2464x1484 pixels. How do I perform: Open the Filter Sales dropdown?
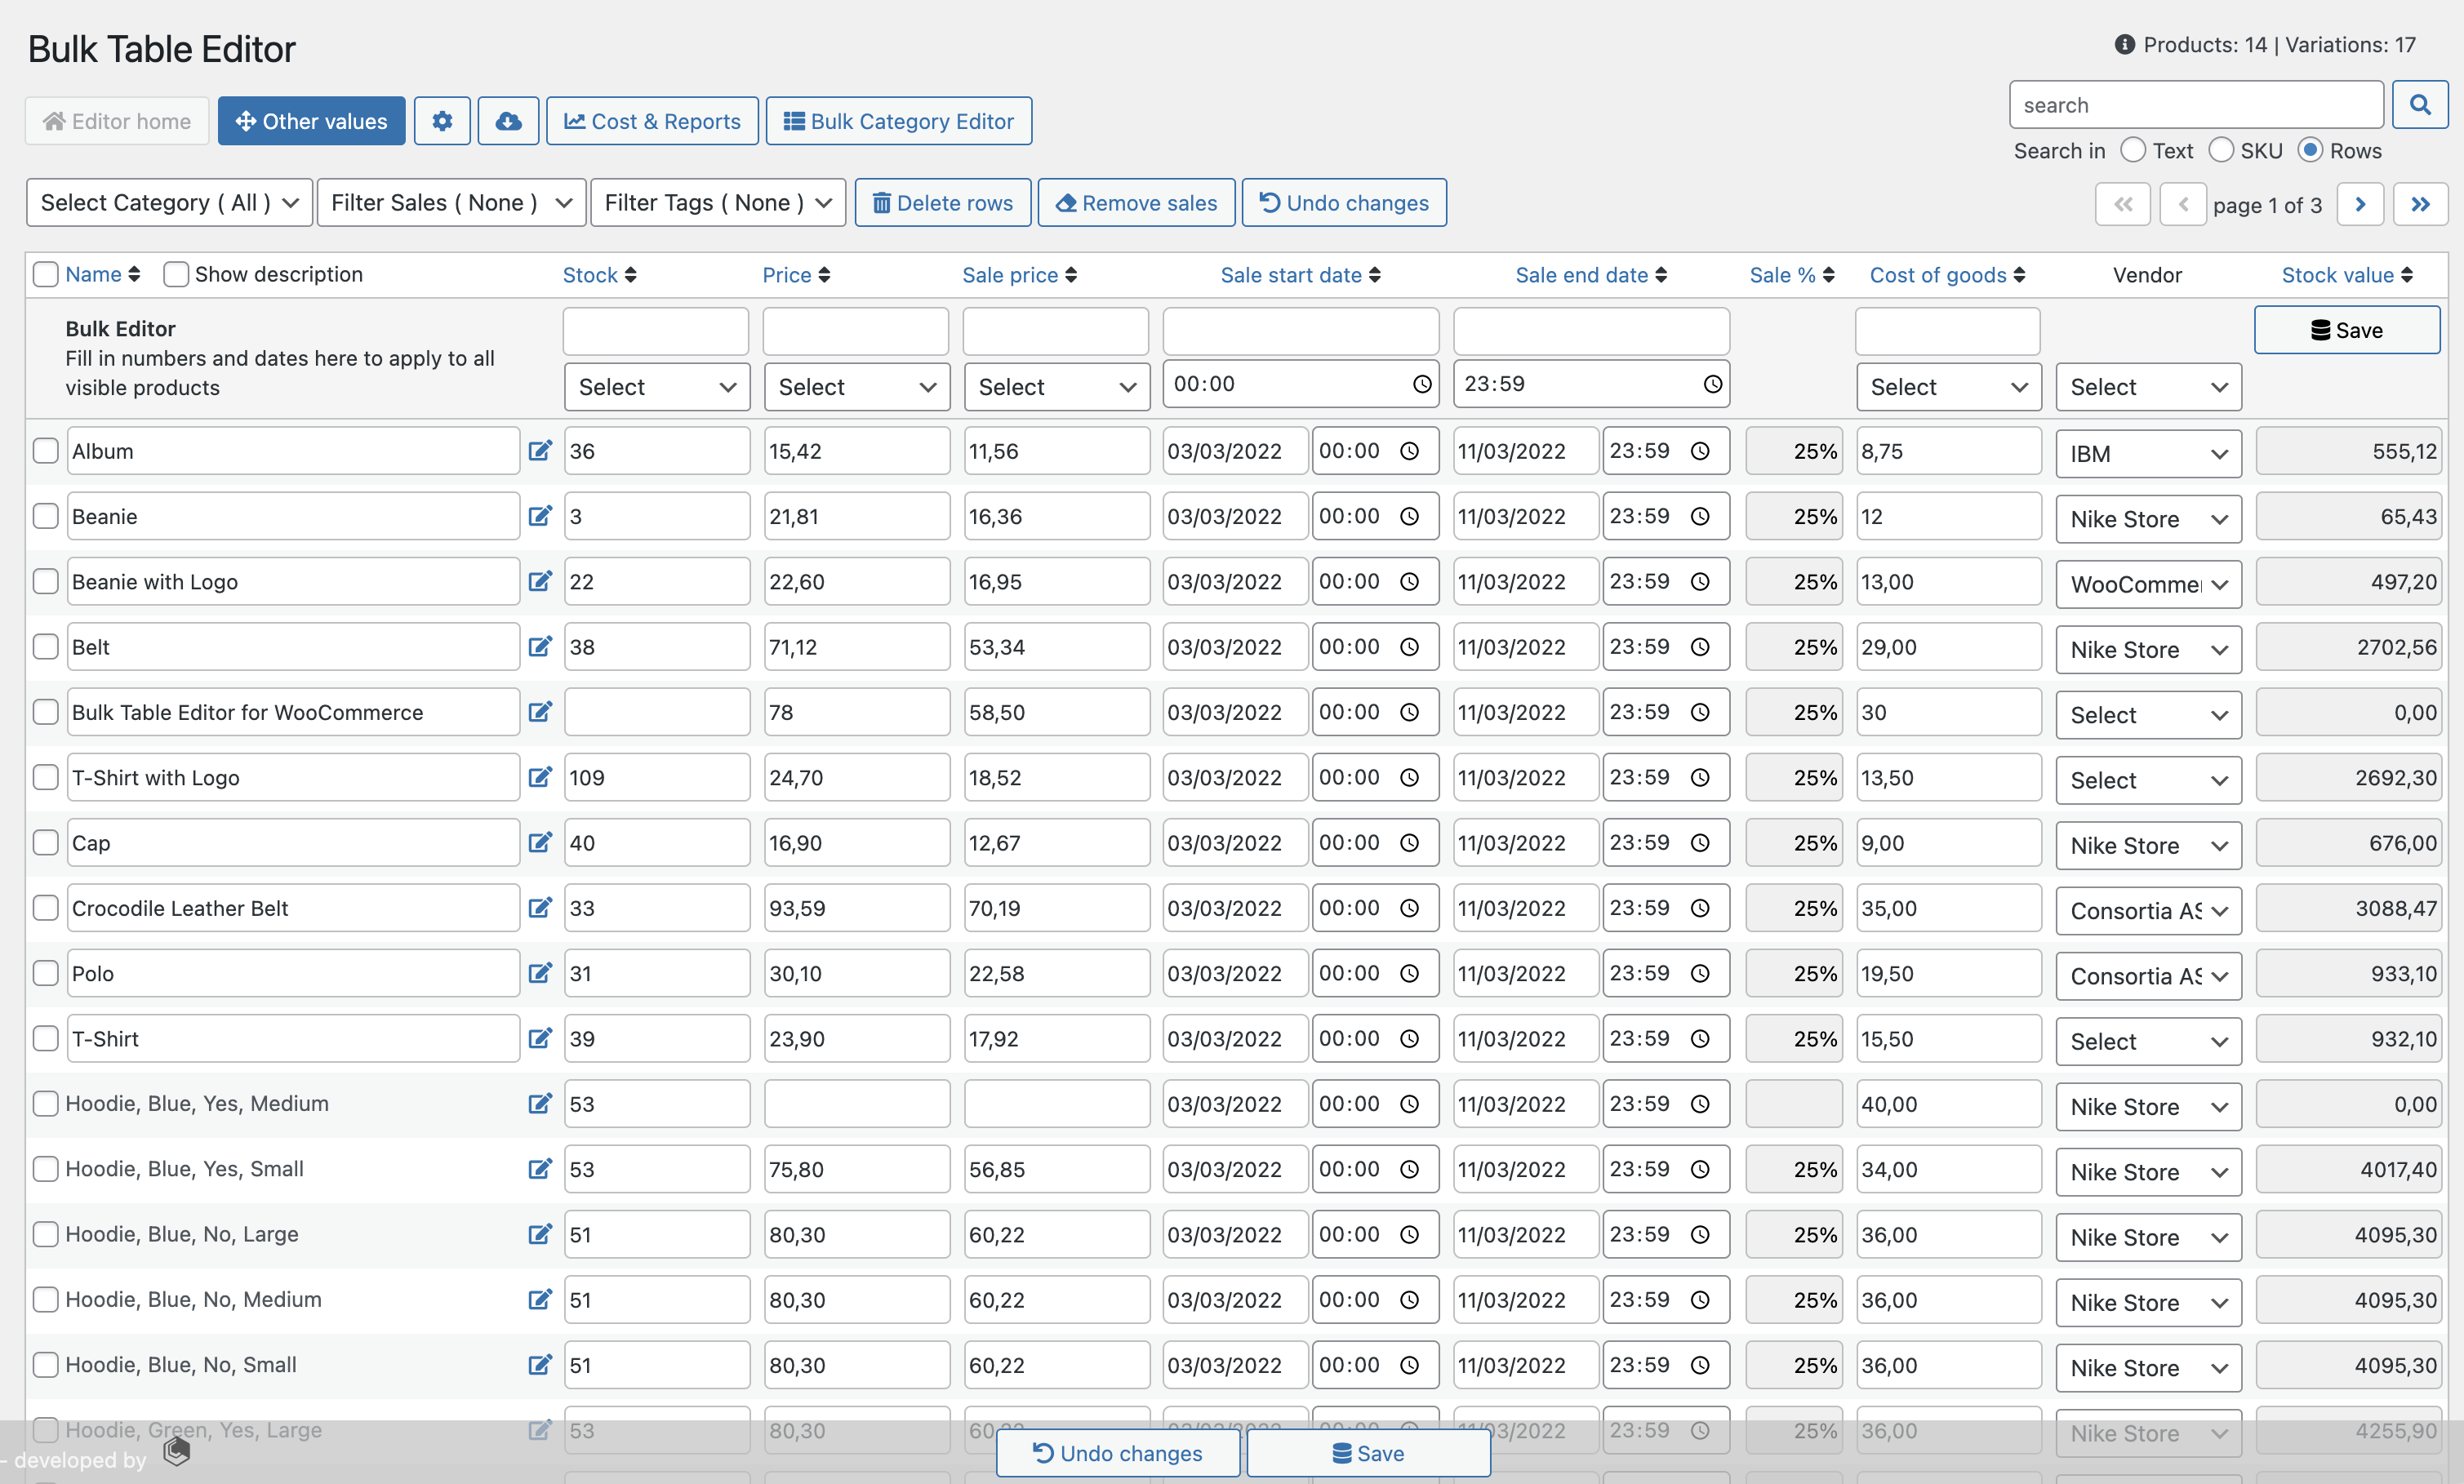(x=445, y=201)
